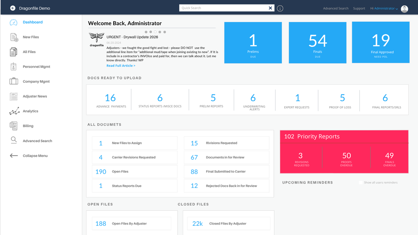Open 190 Open Files row
This screenshot has height=235, width=418.
tap(135, 171)
